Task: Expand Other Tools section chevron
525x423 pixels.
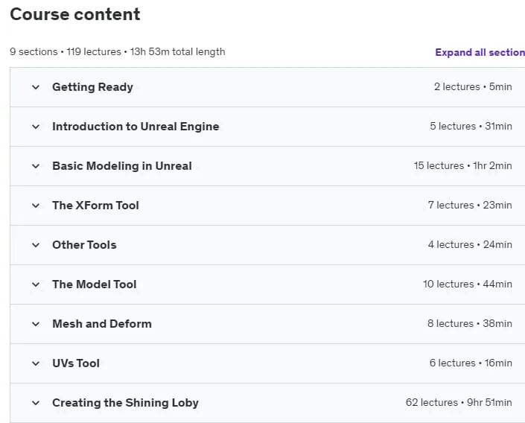Action: click(x=36, y=245)
